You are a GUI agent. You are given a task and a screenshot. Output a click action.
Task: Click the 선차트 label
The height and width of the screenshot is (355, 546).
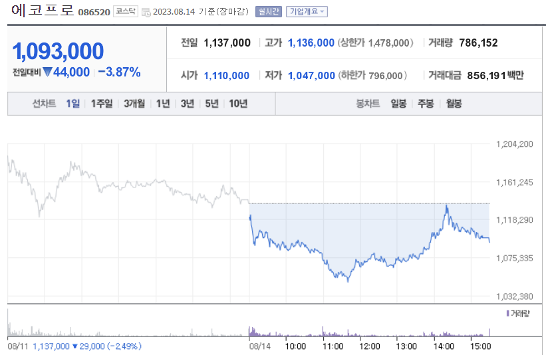[44, 103]
